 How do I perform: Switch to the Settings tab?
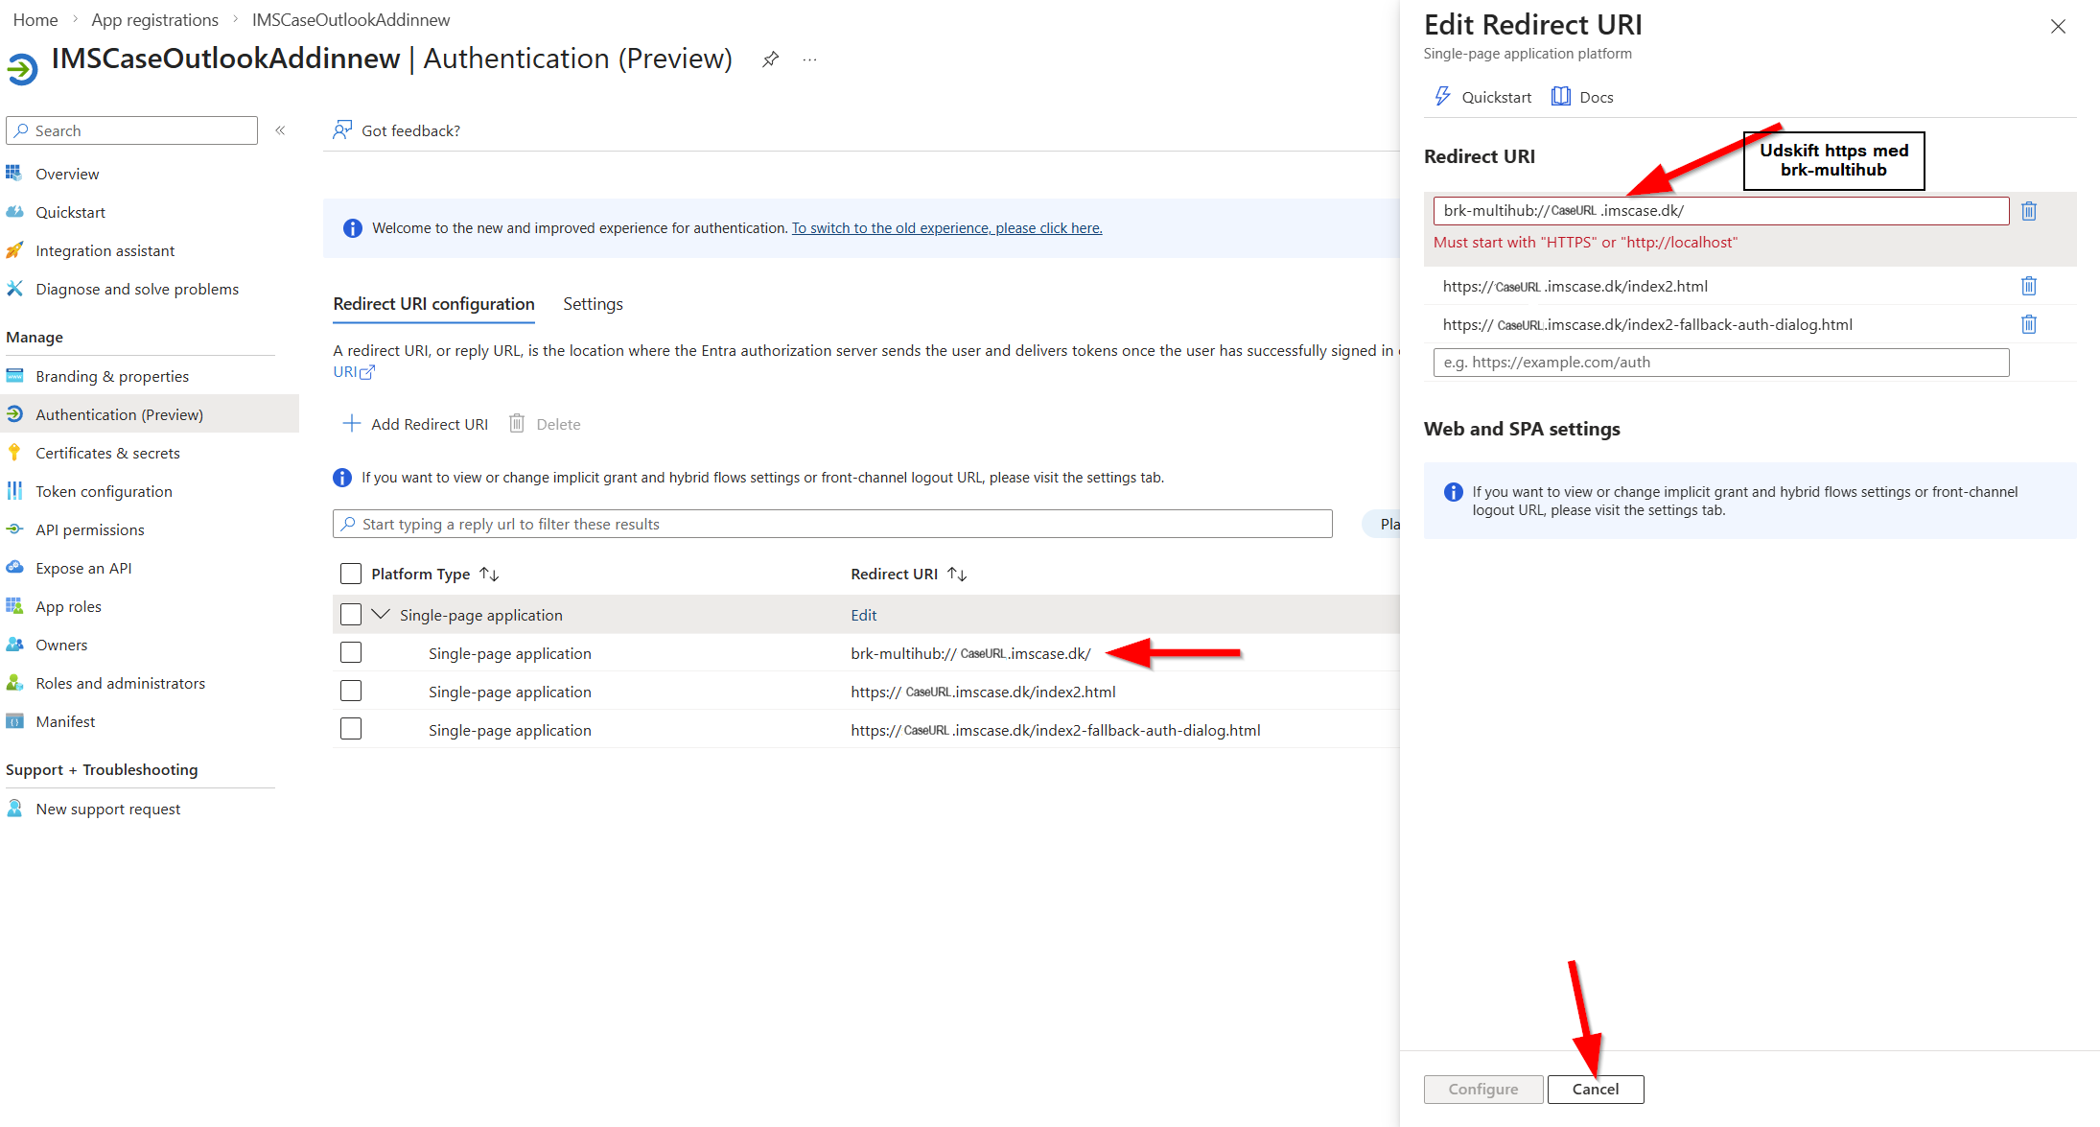coord(593,304)
